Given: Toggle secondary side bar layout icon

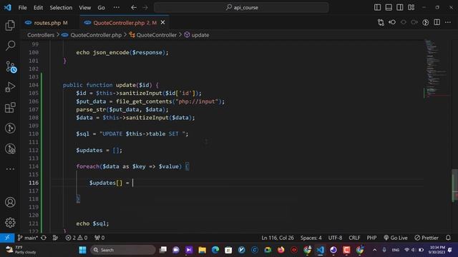Looking at the screenshot, I should tap(400, 7).
